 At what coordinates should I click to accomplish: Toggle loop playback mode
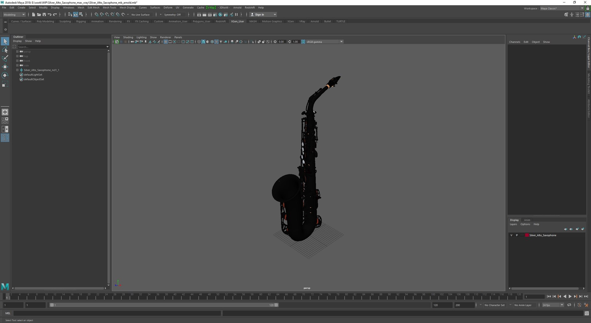point(569,305)
